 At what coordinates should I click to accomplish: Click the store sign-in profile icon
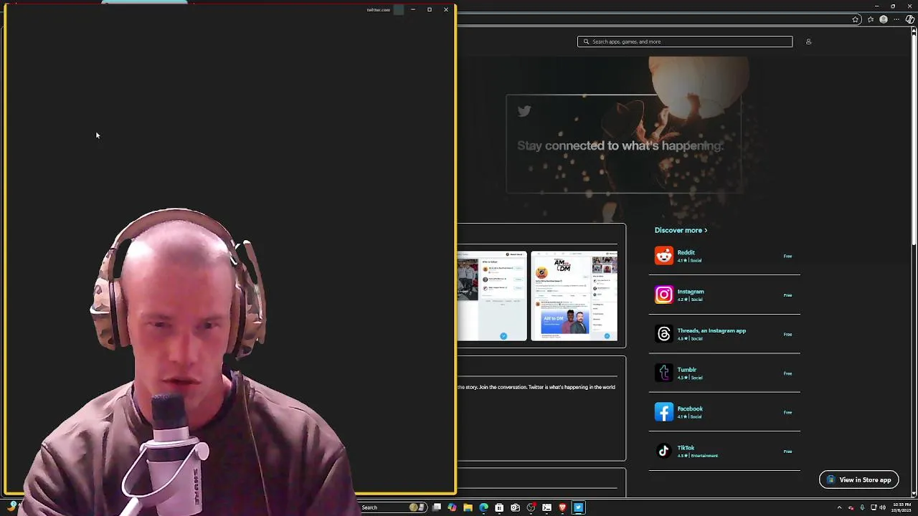[x=808, y=42]
